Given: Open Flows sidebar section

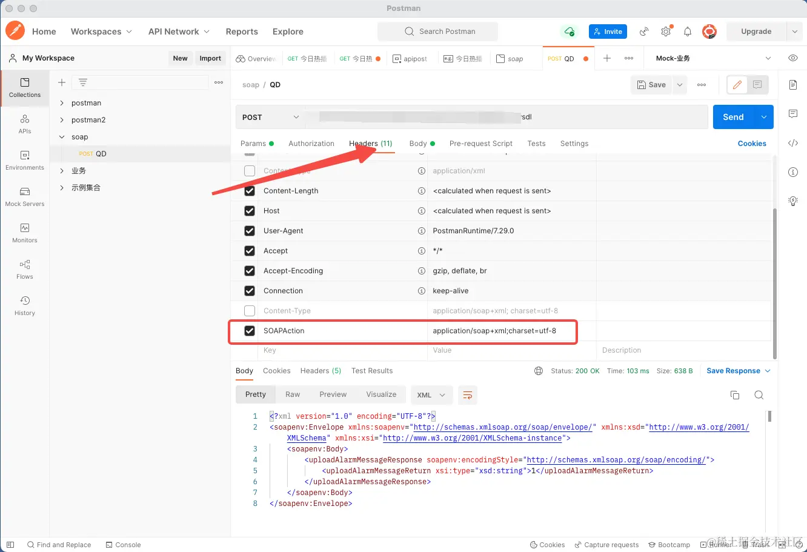Looking at the screenshot, I should [x=25, y=270].
